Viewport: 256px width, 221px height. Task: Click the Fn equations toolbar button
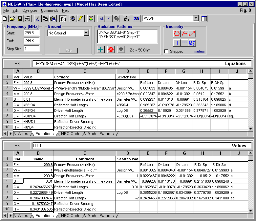click(x=63, y=19)
